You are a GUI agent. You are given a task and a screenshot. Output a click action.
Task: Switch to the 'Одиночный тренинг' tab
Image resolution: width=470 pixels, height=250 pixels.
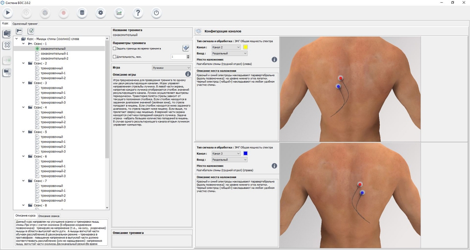tap(25, 23)
